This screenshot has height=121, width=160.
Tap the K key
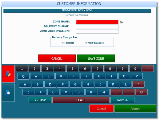[113, 84]
